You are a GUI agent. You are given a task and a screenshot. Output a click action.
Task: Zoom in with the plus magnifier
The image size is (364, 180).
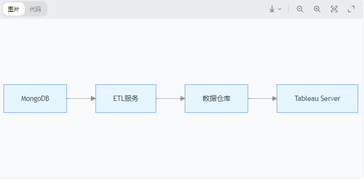tap(317, 9)
